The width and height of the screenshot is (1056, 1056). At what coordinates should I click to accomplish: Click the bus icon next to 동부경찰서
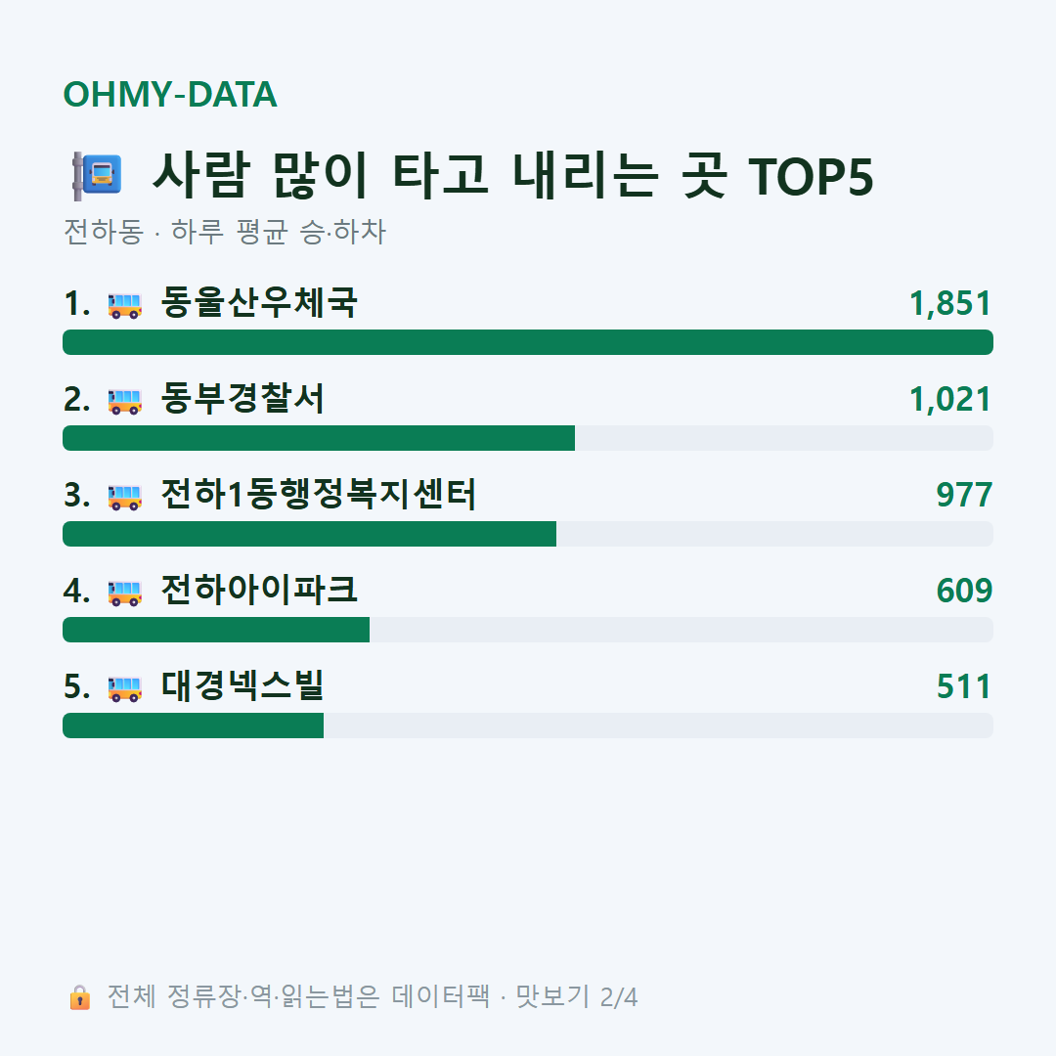[124, 401]
